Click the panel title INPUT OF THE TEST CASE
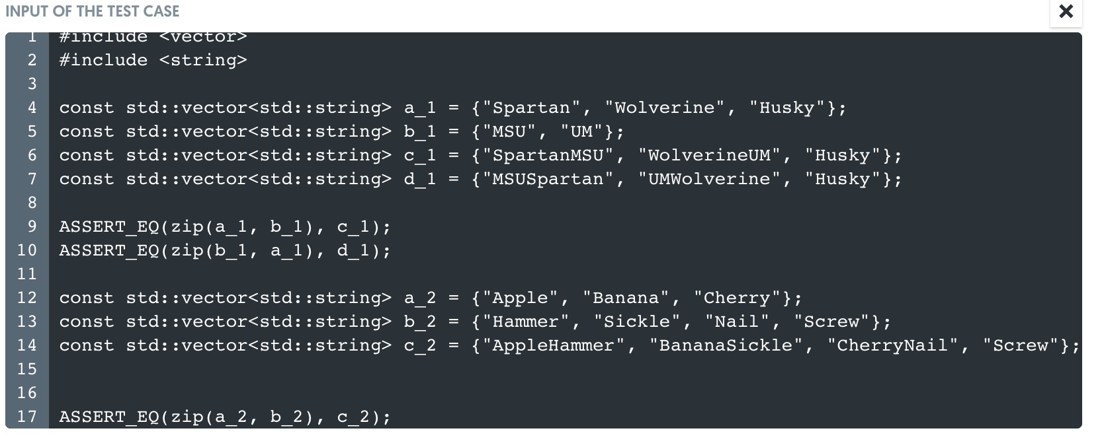The image size is (1102, 445). (x=93, y=11)
